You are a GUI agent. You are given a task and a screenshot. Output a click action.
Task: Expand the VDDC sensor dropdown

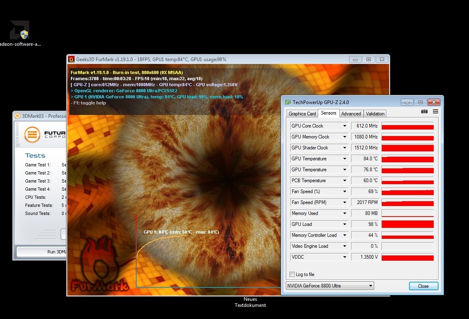(x=345, y=257)
